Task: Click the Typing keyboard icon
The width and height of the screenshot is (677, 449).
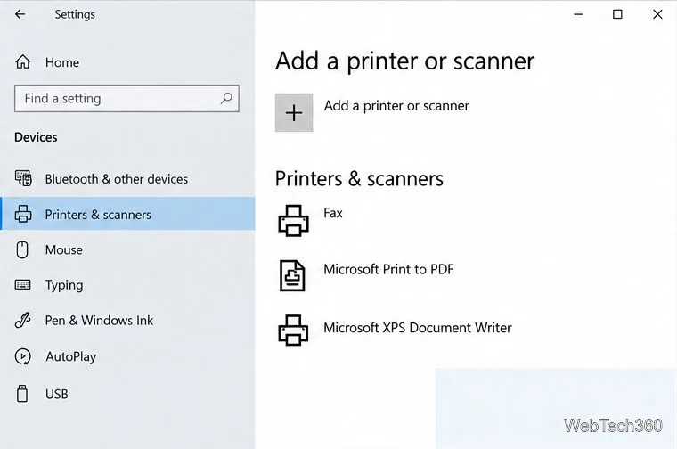Action: [22, 284]
